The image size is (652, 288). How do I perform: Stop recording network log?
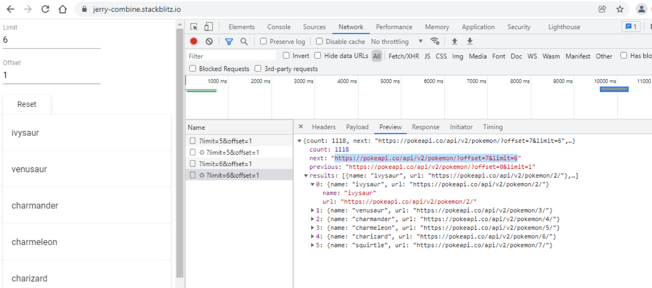click(194, 41)
